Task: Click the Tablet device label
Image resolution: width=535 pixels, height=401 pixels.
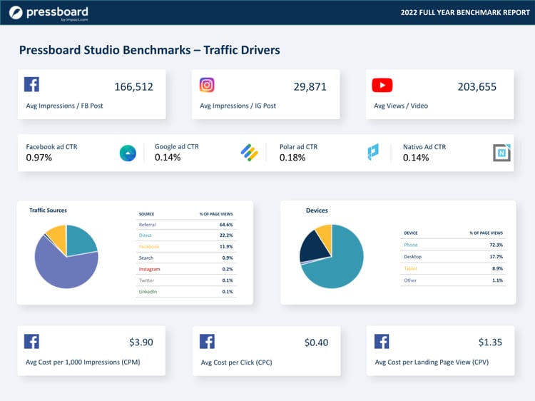Action: click(x=412, y=268)
